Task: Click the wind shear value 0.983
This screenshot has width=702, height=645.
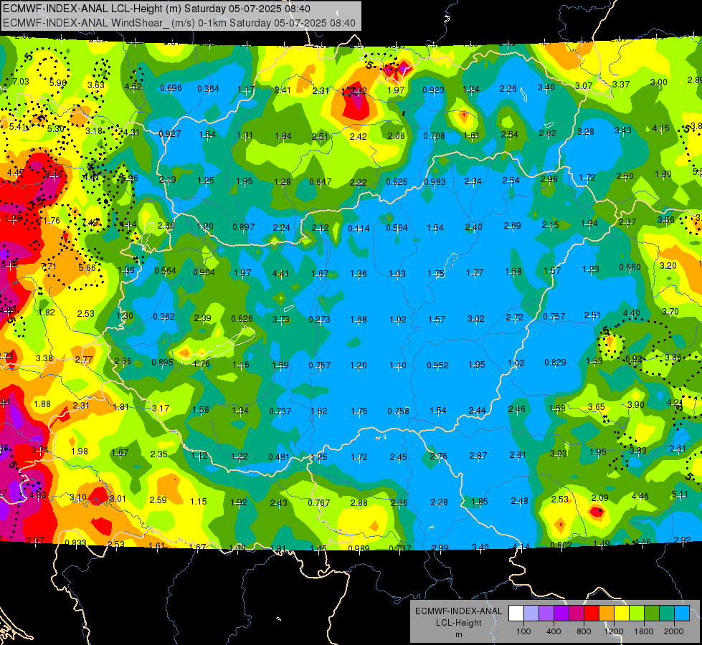Action: pyautogui.click(x=435, y=181)
